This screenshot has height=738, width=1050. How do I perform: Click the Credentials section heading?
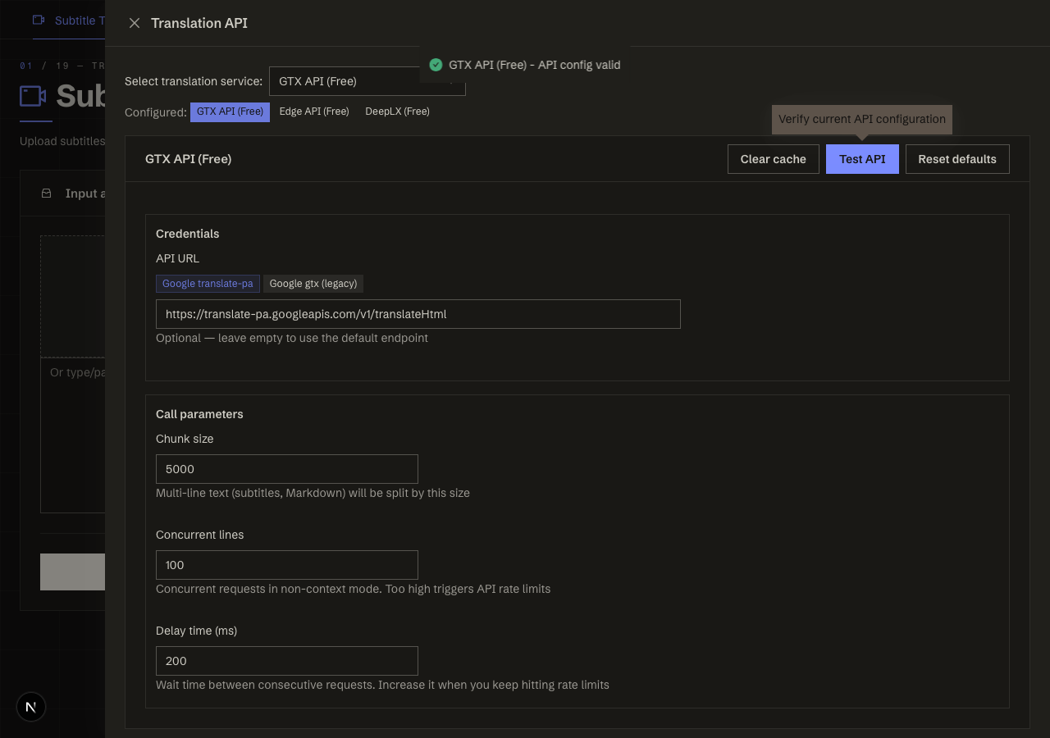click(188, 234)
